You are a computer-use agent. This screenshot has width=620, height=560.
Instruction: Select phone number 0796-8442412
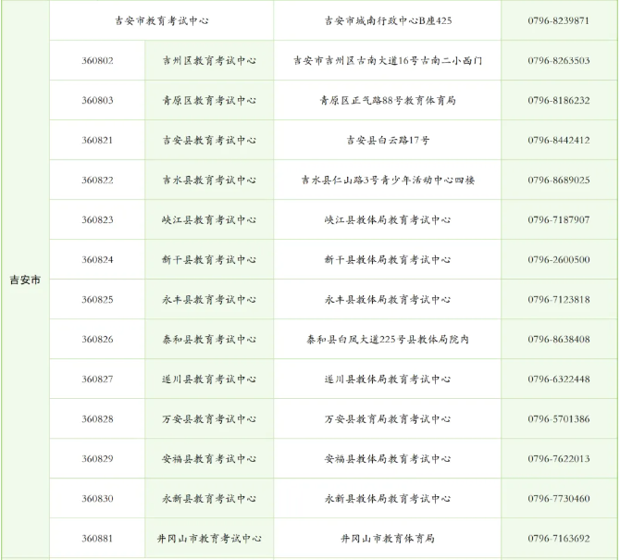pos(559,140)
